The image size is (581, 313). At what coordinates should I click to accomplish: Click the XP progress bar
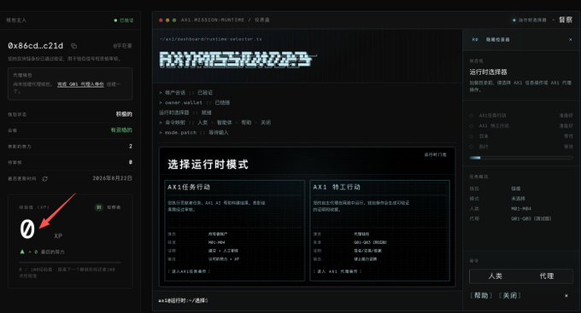tap(70, 263)
